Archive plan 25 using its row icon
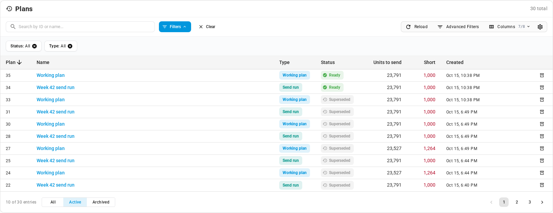The height and width of the screenshot is (213, 553). (542, 161)
